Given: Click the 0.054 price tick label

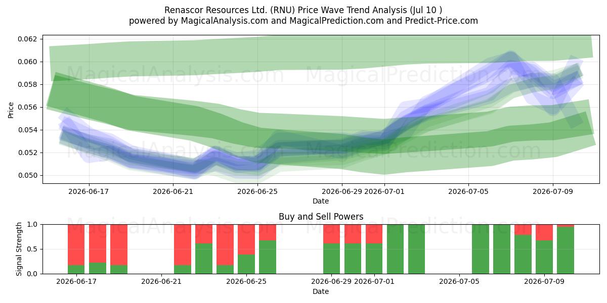Looking at the screenshot, I should [28, 130].
